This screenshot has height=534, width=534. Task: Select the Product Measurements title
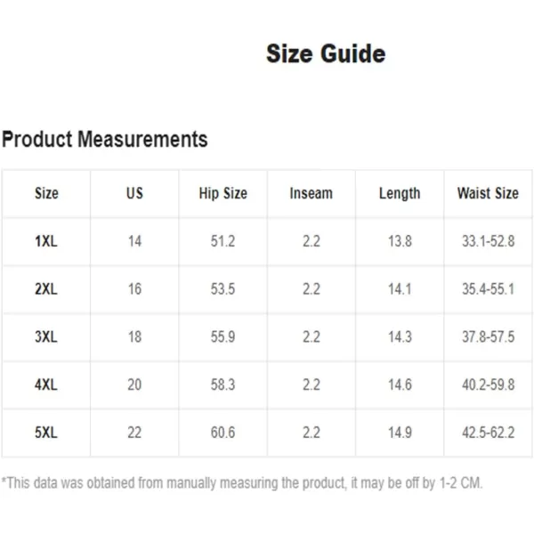pyautogui.click(x=104, y=139)
